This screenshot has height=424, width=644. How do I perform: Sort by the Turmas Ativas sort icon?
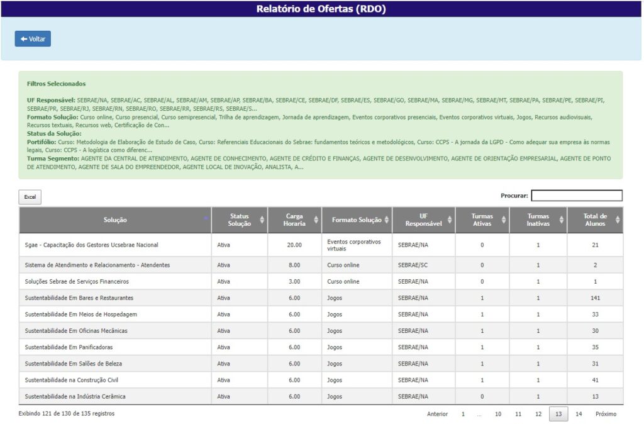pos(503,220)
